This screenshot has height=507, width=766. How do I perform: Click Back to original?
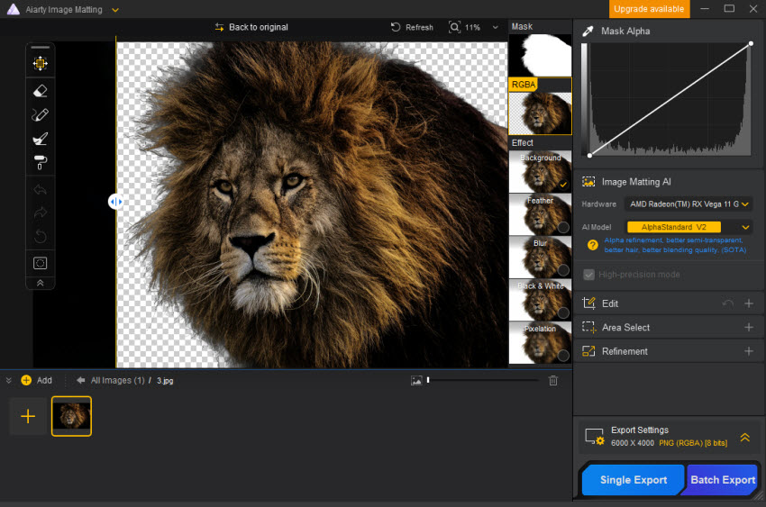pos(251,27)
